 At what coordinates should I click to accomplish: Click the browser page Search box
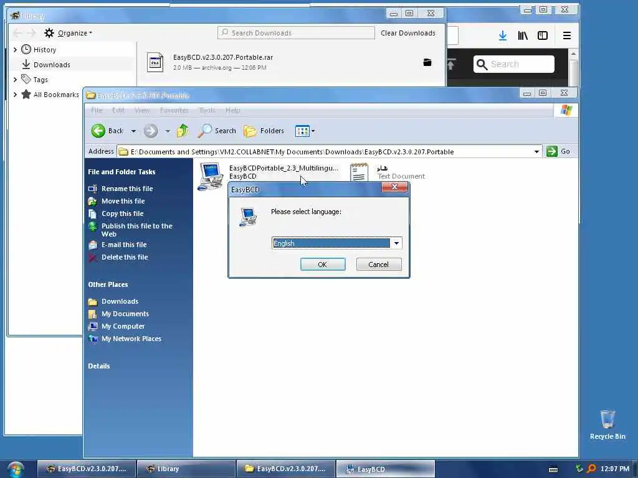tap(513, 64)
